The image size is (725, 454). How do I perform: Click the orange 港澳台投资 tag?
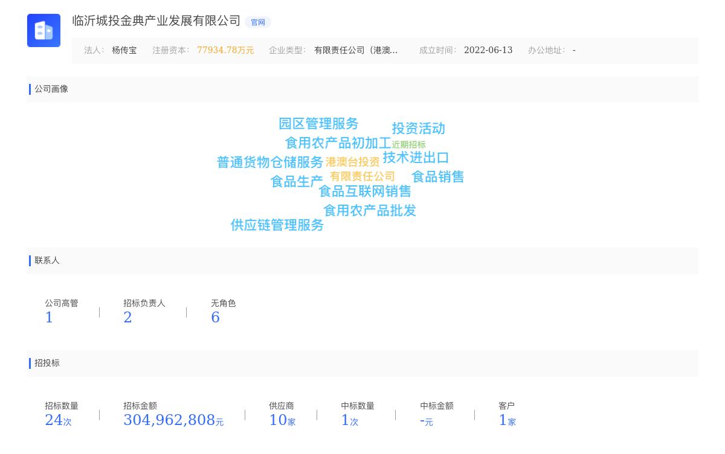click(353, 162)
